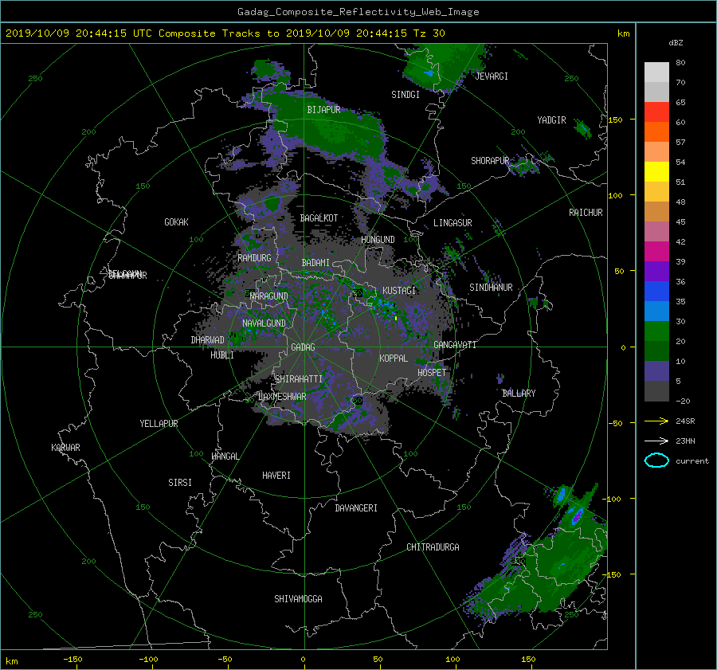Click the 150 y-axis tick label

615,120
